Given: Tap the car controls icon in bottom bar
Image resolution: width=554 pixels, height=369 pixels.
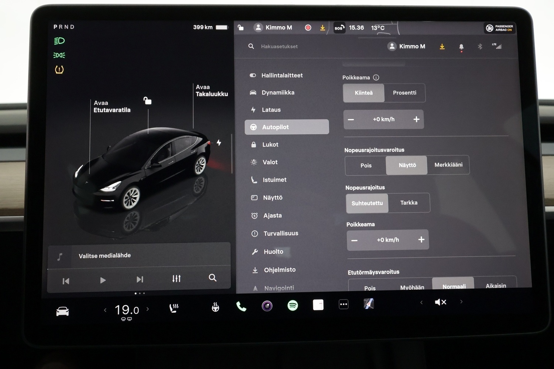Looking at the screenshot, I should (62, 311).
